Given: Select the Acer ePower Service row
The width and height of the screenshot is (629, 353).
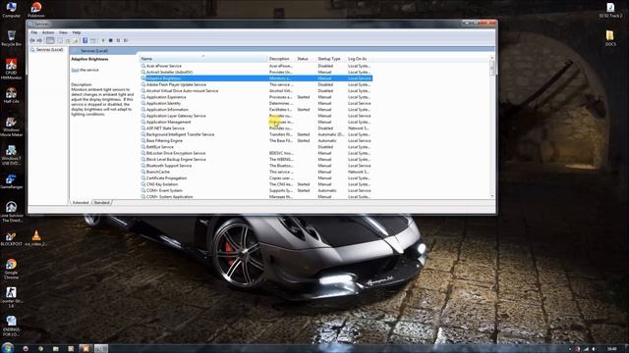Looking at the screenshot, I should 256,66.
